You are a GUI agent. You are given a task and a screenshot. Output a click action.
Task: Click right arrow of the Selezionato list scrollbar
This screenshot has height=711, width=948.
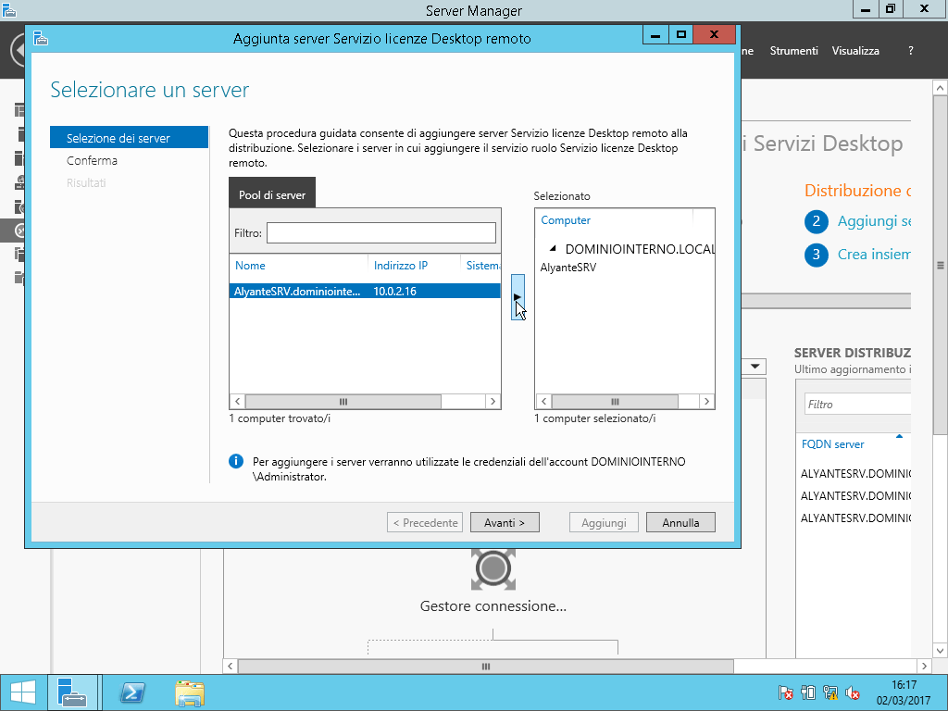click(707, 402)
